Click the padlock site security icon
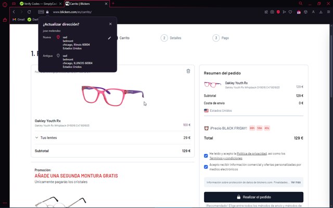Screen dimensions: 333x208 click(x=47, y=12)
